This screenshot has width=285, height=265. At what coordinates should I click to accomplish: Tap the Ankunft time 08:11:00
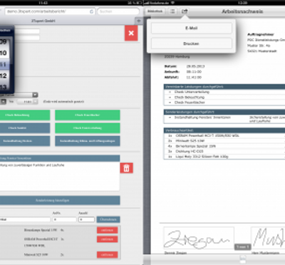tap(194, 72)
